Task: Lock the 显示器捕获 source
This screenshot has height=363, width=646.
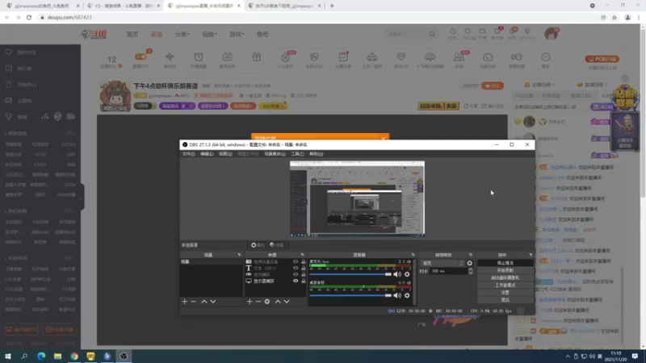Action: click(304, 281)
